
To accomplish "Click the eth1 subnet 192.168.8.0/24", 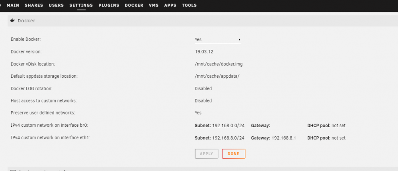I will pos(228,138).
